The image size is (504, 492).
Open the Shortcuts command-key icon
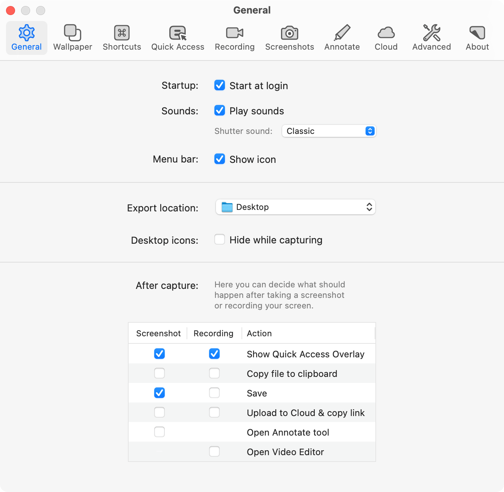(122, 33)
